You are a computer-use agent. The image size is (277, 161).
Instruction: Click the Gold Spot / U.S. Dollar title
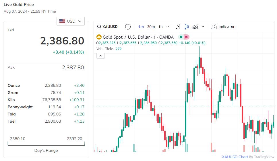coord(126,37)
